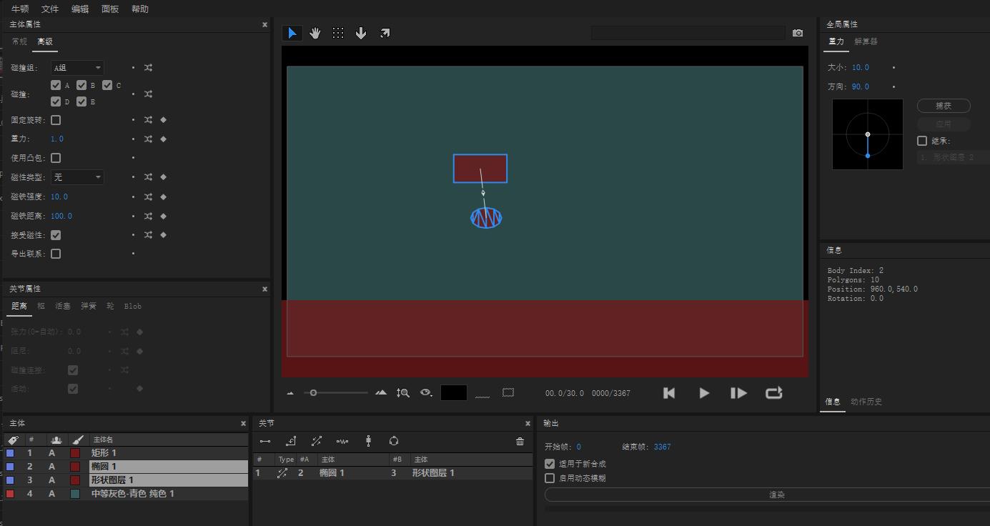Add a distance joint
Image resolution: width=990 pixels, height=526 pixels.
[265, 441]
